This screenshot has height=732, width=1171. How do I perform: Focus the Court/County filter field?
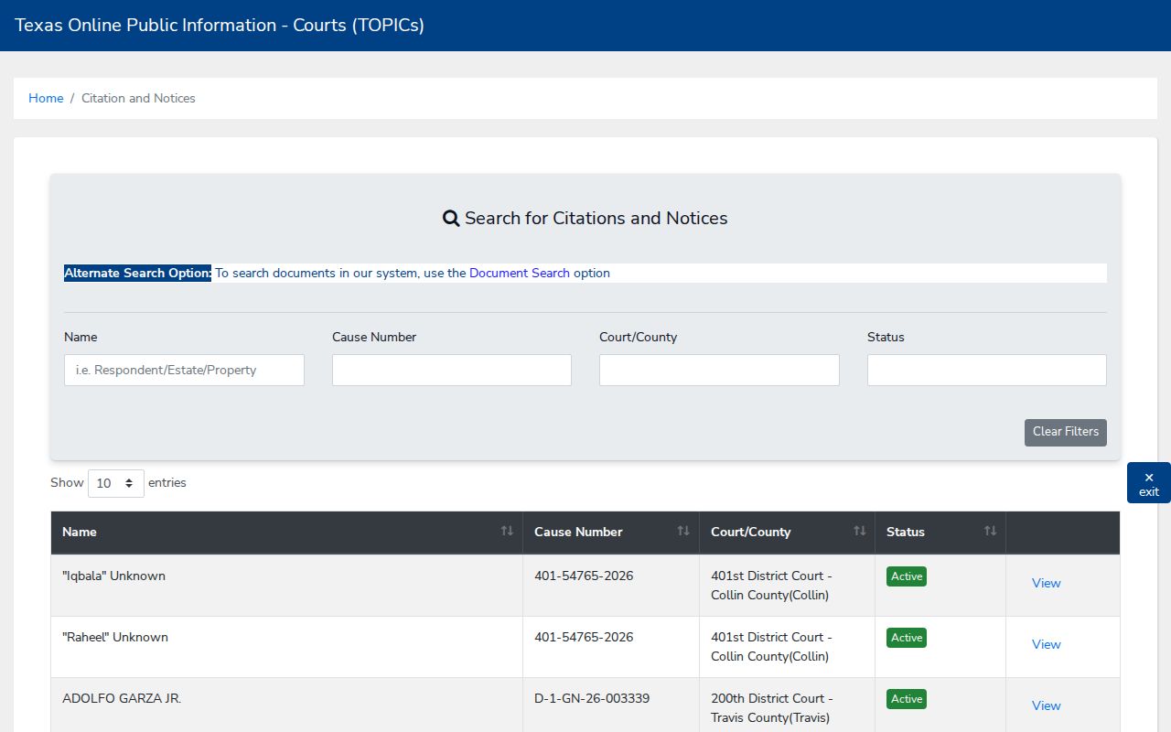(x=719, y=370)
